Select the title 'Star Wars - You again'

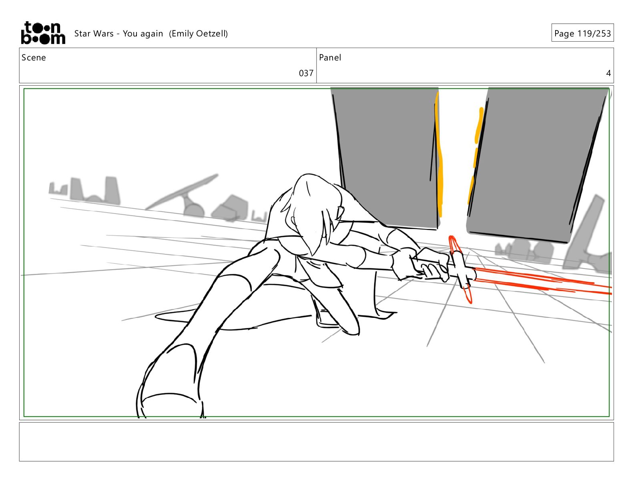[x=118, y=34]
